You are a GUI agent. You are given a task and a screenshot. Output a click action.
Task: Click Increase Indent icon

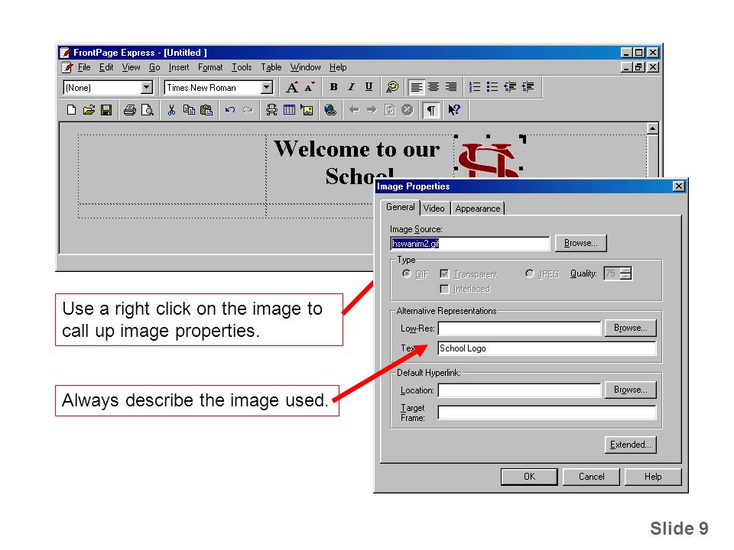pos(528,87)
